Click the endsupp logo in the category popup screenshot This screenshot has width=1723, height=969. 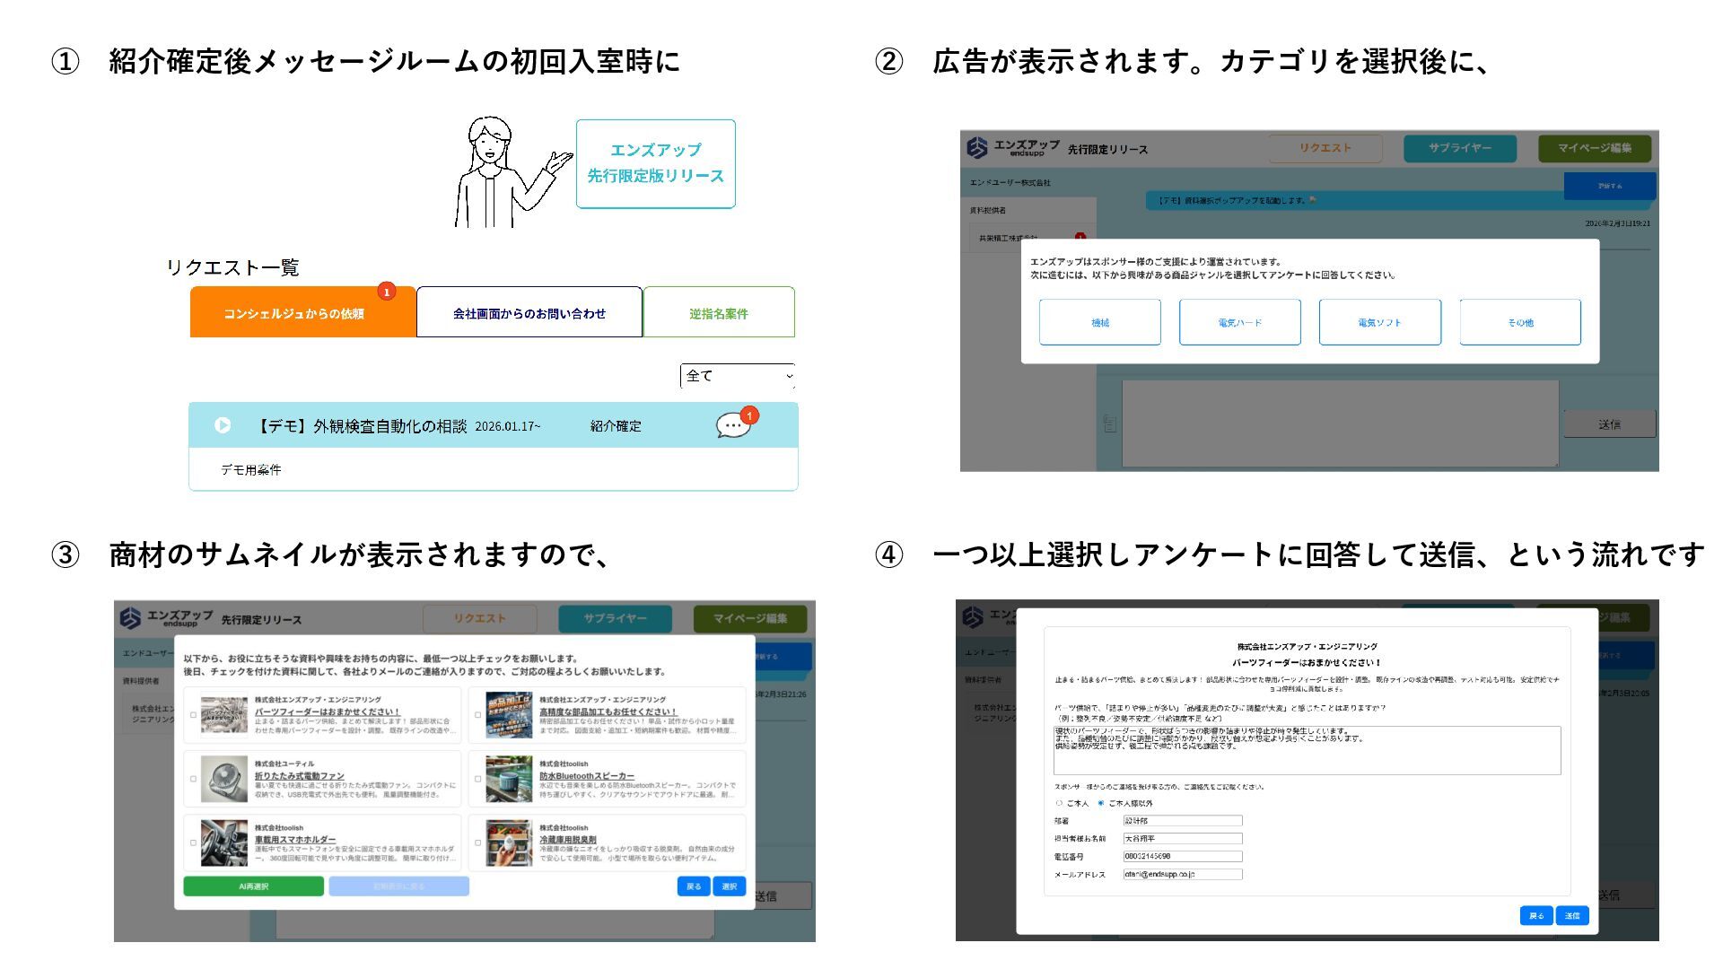click(x=977, y=148)
